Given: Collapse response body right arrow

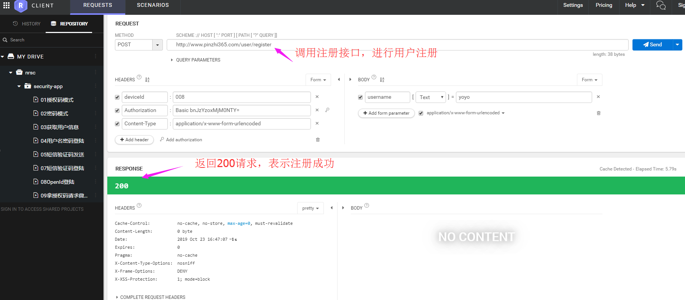Looking at the screenshot, I should pos(343,208).
